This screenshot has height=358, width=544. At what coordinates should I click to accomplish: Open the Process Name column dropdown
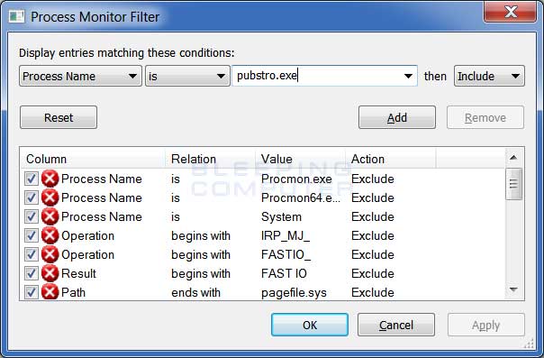80,76
